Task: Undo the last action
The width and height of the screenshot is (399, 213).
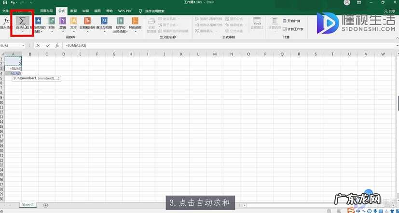Action: tap(13, 2)
